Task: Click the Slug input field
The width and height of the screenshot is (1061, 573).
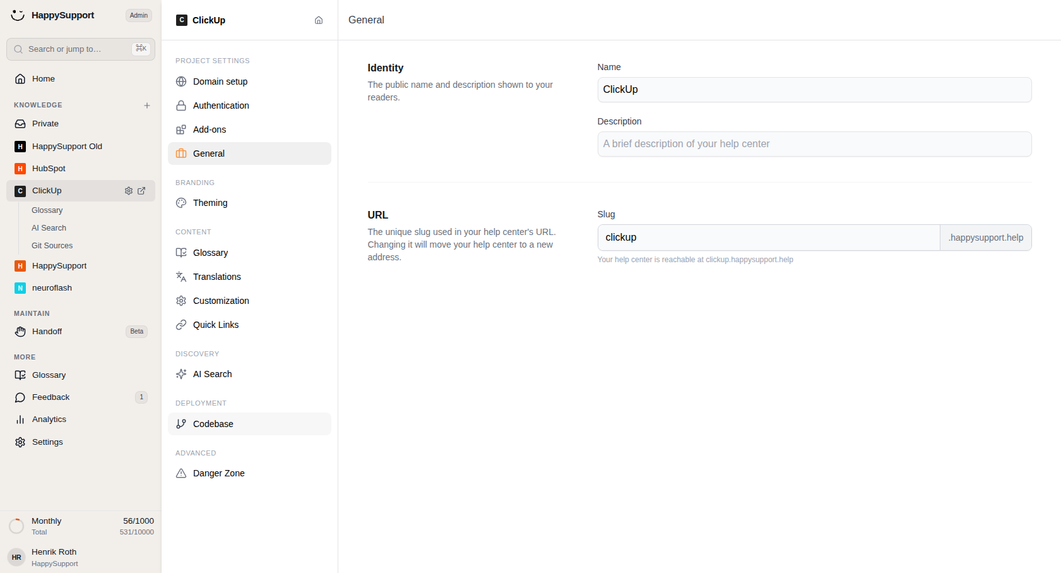Action: [x=769, y=238]
